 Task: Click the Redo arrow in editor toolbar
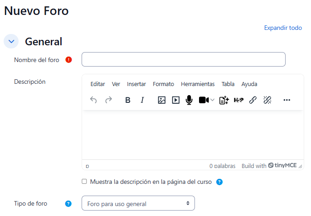(x=108, y=100)
